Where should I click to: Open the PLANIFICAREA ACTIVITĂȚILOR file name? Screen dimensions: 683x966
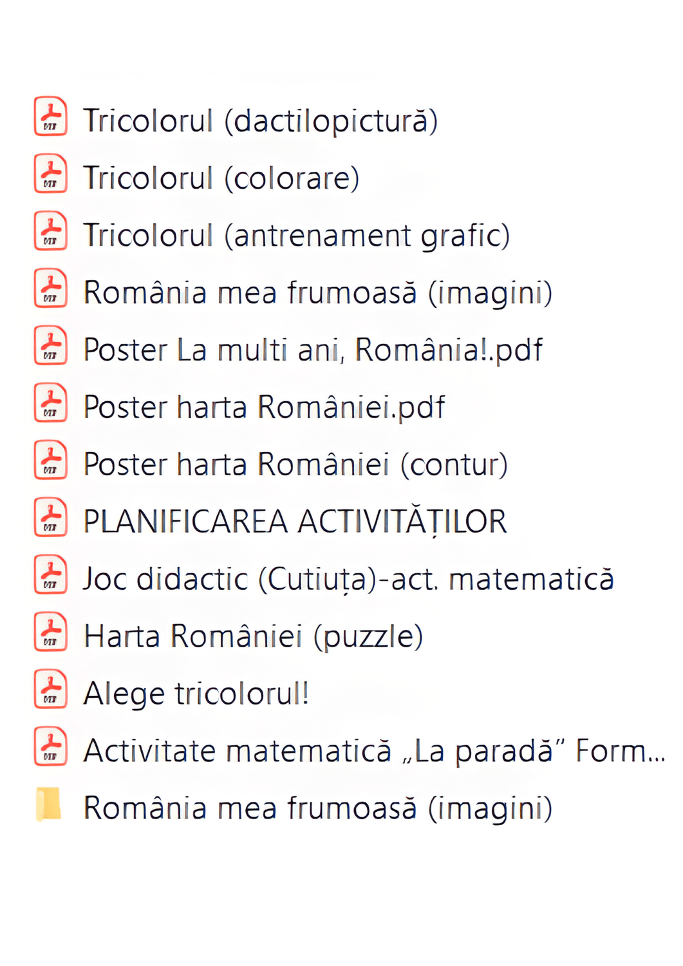point(295,522)
